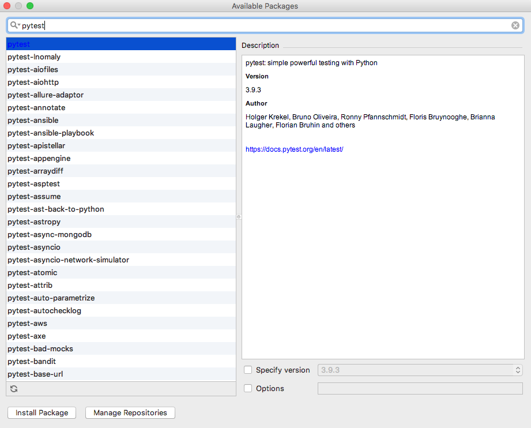Select pytest-aiohttp in the list
This screenshot has height=428, width=531.
pyautogui.click(x=121, y=82)
